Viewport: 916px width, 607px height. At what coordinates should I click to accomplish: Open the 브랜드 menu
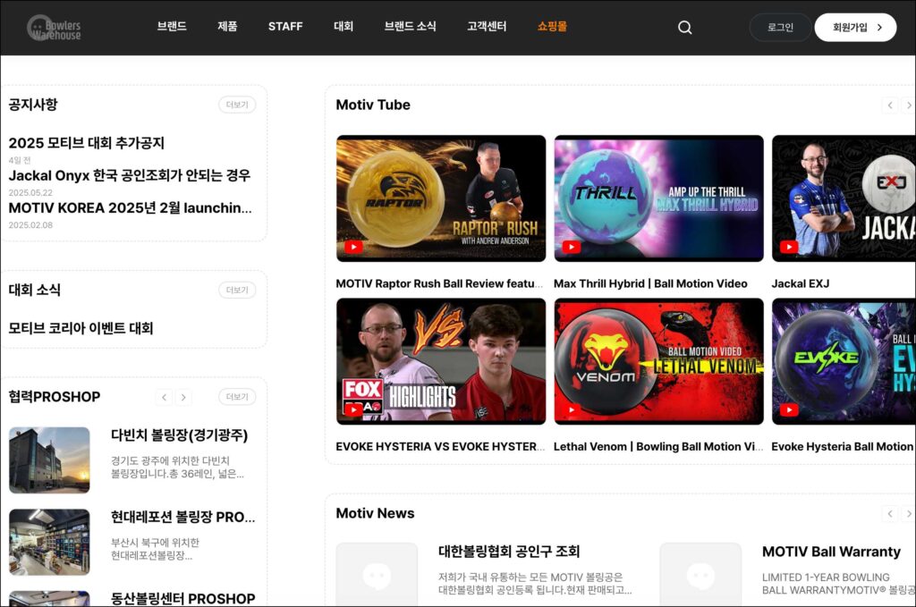[172, 26]
